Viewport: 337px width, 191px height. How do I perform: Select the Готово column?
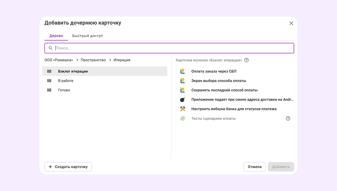click(x=105, y=90)
